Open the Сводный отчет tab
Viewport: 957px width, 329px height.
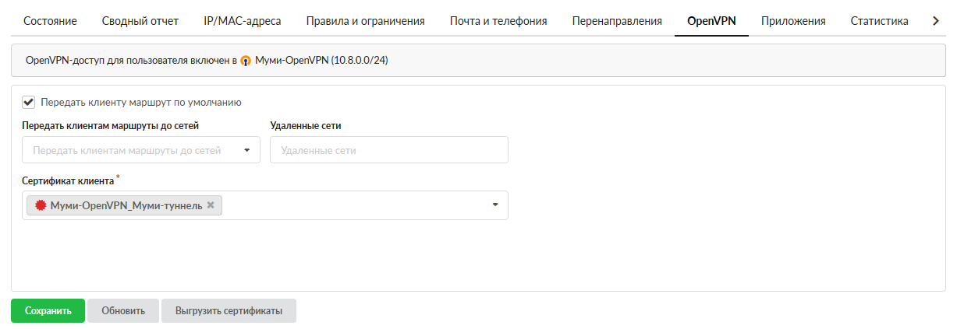[x=140, y=21]
